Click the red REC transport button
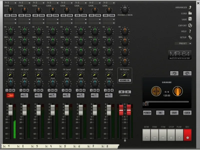 [x=187, y=135]
